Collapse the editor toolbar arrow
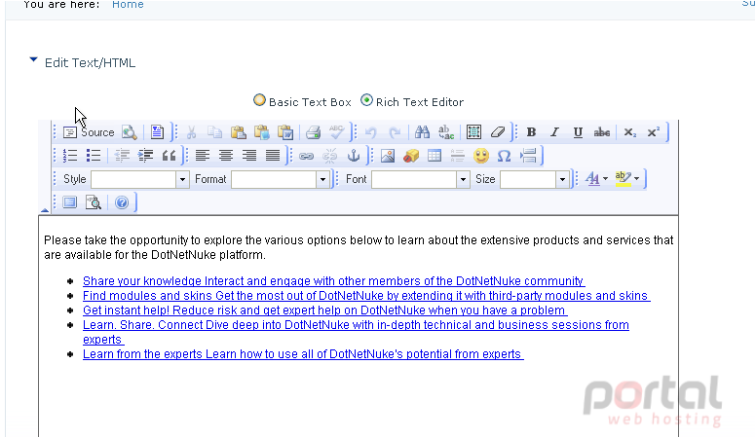The image size is (756, 438). click(x=45, y=210)
